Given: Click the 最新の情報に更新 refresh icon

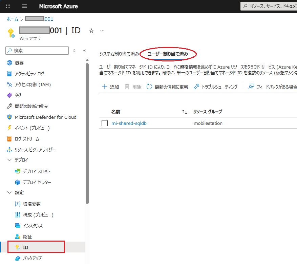Looking at the screenshot, I should [x=149, y=87].
